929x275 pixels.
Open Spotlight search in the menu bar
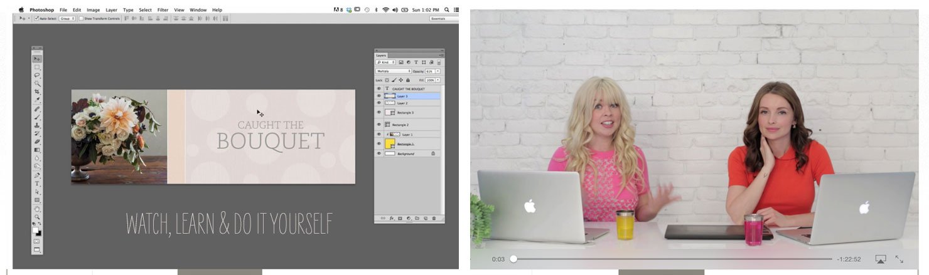(447, 10)
